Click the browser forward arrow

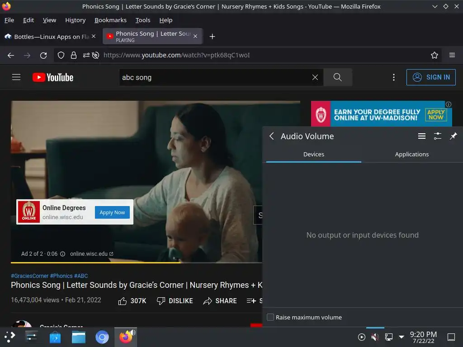27,55
